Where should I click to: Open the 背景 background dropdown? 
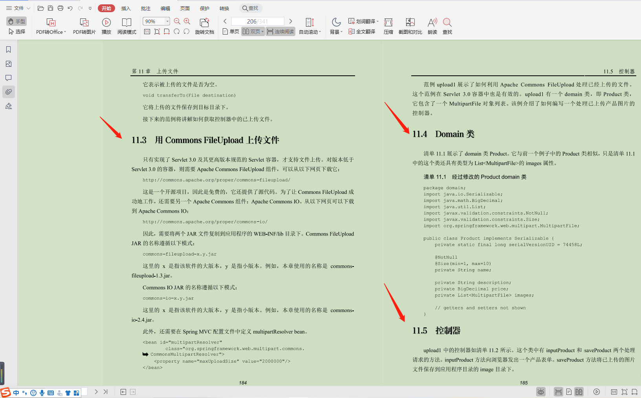click(336, 26)
